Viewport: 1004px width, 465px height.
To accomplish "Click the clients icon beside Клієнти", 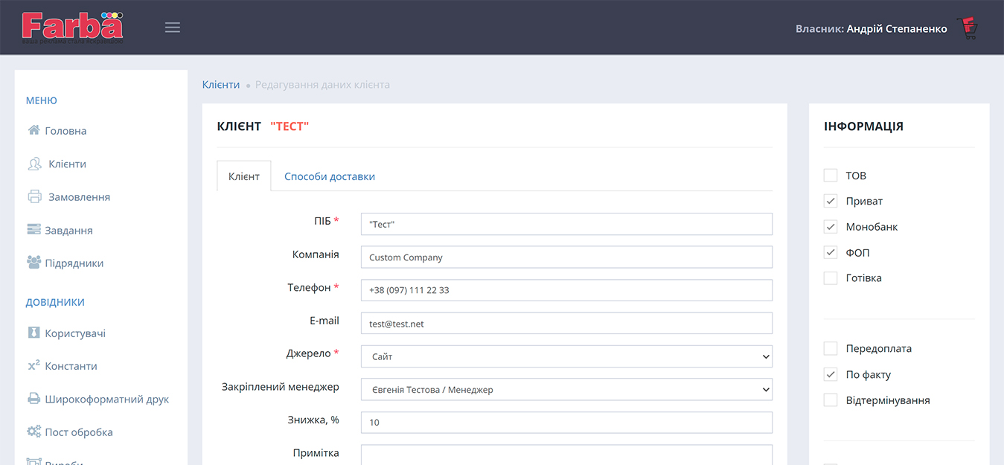I will 34,164.
